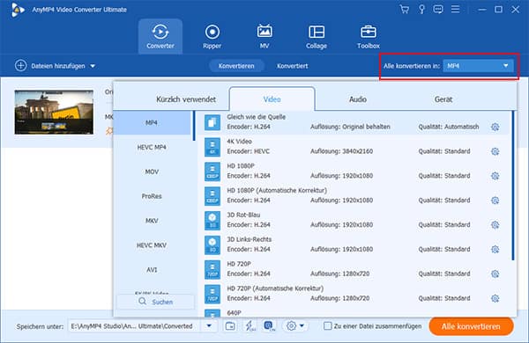Click the Alle konvertieren button

coord(471,326)
